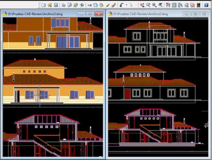
Task: Click the Cut scissors icon
Action: point(89,5)
